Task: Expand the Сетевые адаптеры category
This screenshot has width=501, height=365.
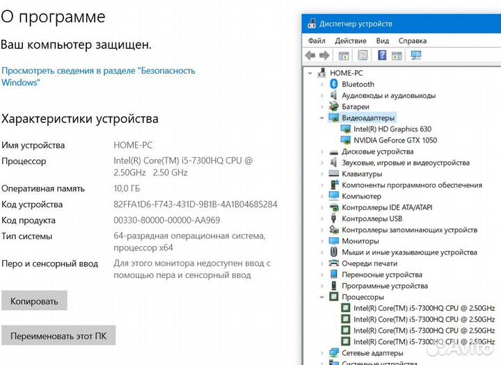Action: 321,353
